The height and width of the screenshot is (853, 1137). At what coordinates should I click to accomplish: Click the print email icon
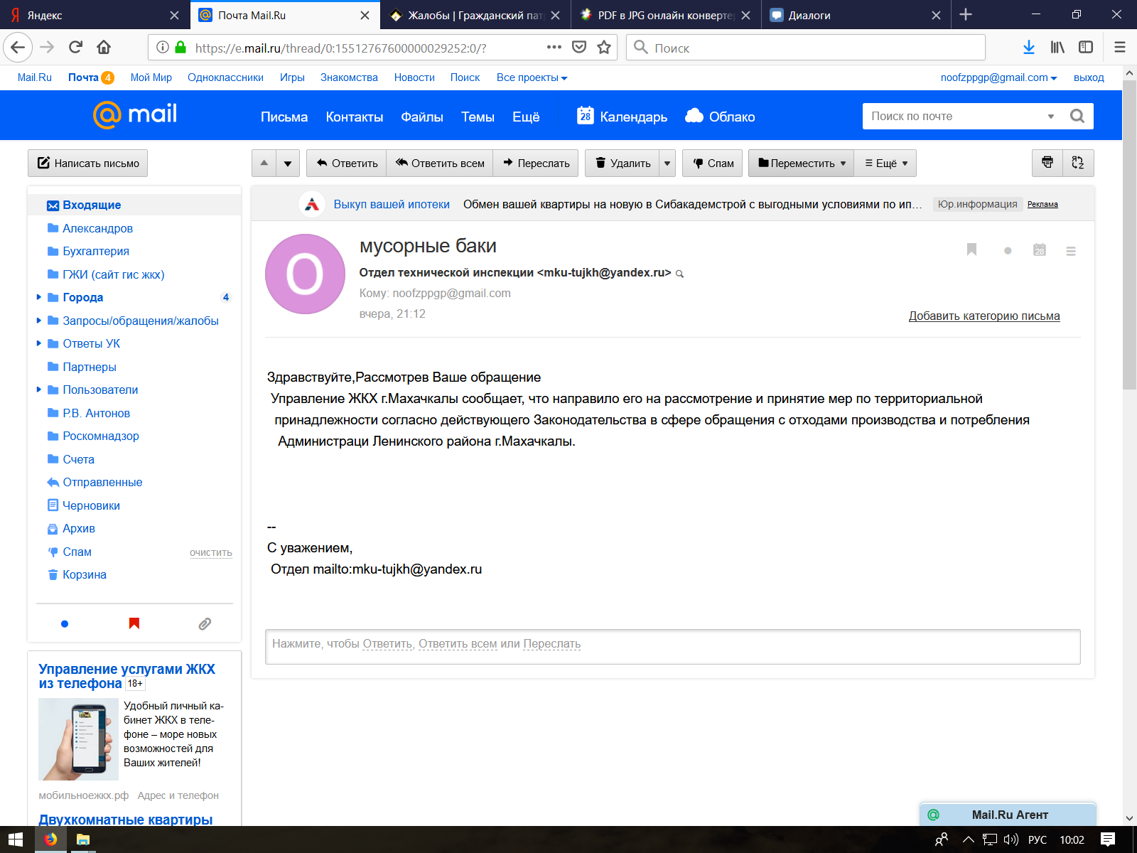[1047, 163]
